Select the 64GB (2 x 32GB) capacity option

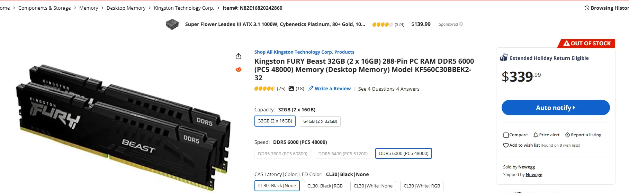[320, 121]
